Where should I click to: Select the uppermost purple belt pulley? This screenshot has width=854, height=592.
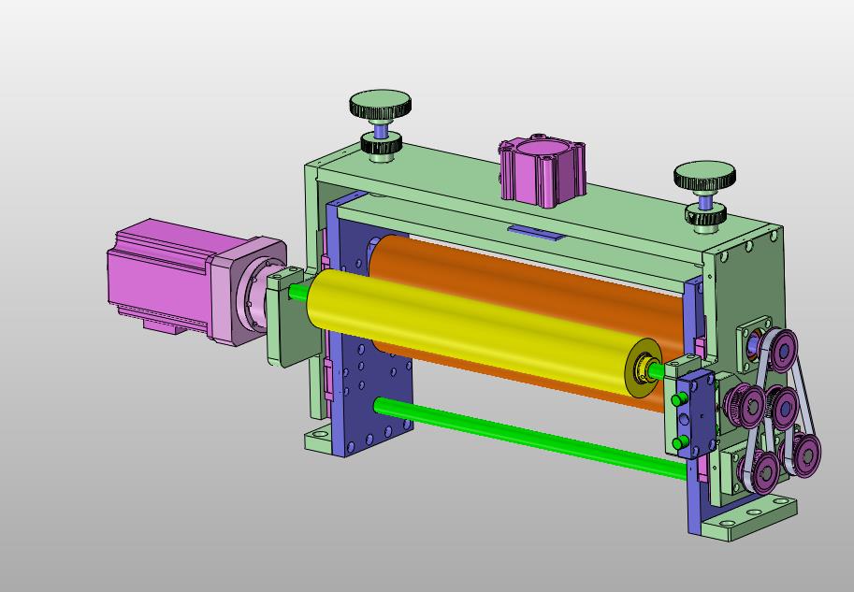782,350
